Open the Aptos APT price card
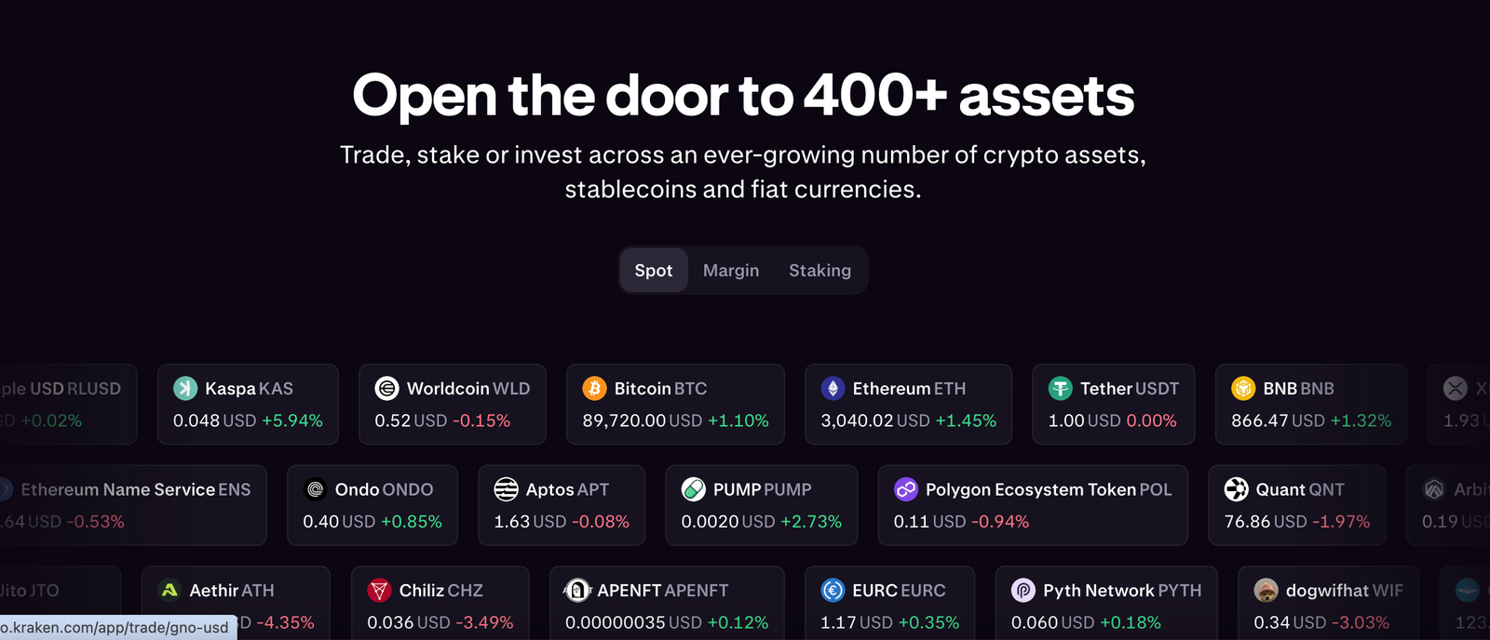 pyautogui.click(x=562, y=505)
